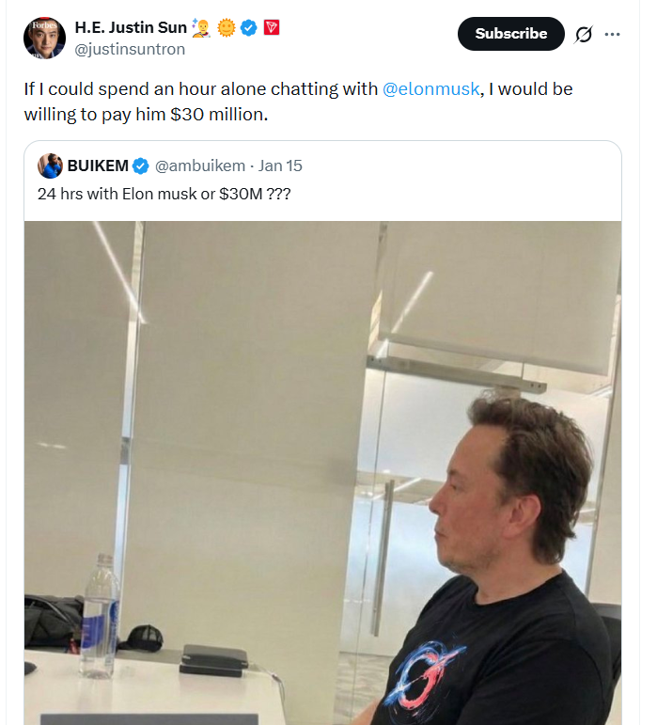Open the @elonmusk mention link
657x725 pixels.
coord(431,89)
